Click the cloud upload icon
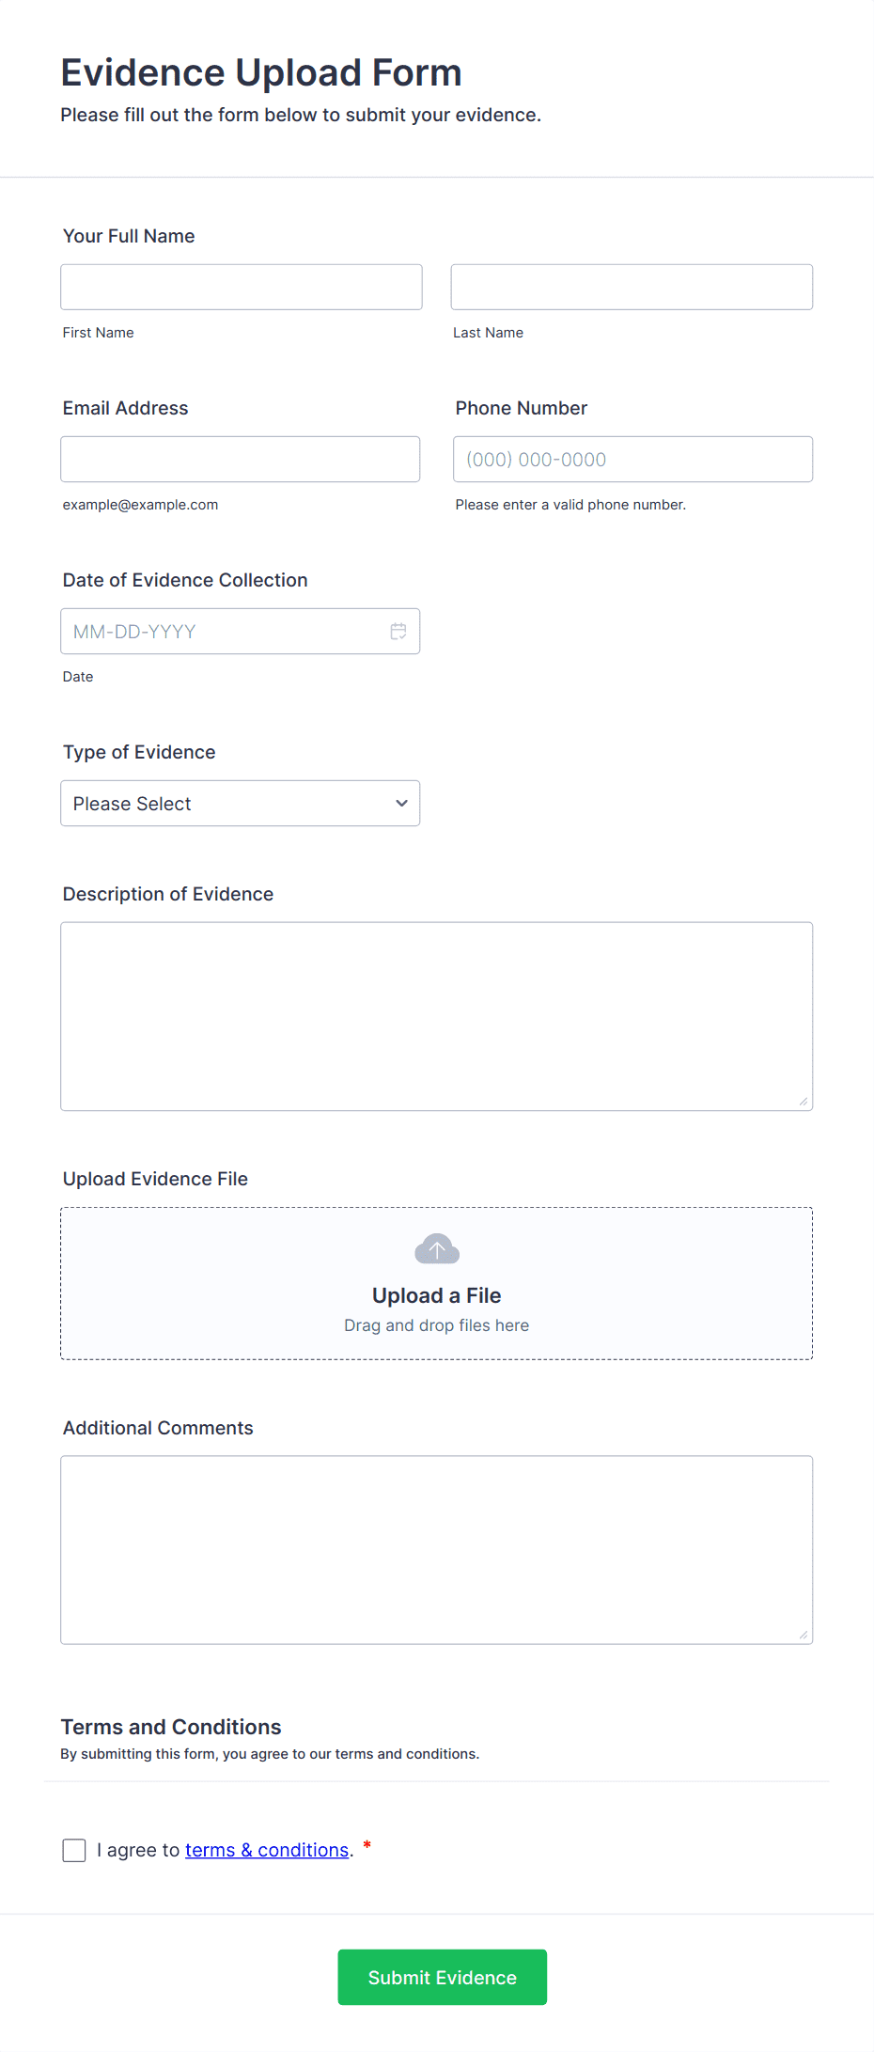 pyautogui.click(x=436, y=1249)
